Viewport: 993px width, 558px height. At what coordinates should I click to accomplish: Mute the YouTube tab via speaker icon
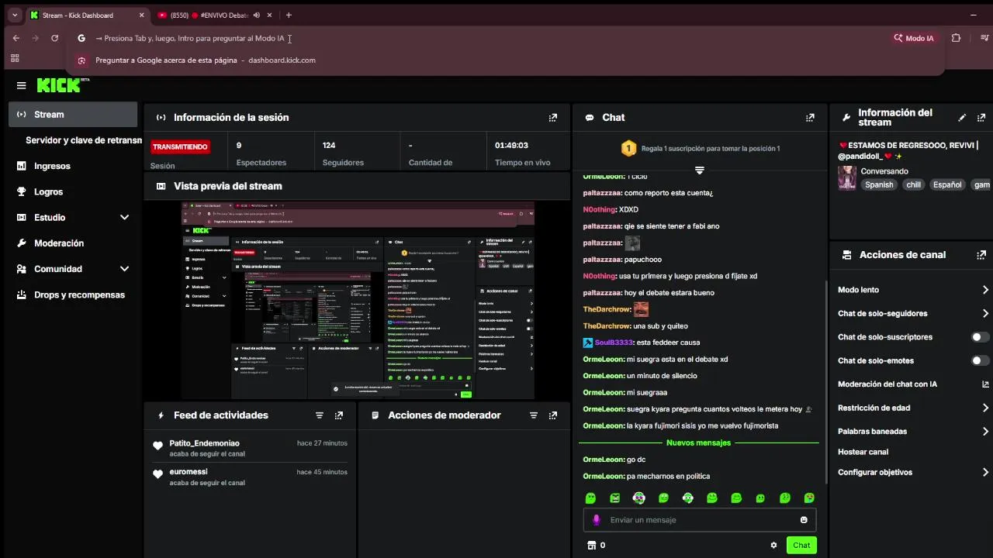click(x=257, y=15)
